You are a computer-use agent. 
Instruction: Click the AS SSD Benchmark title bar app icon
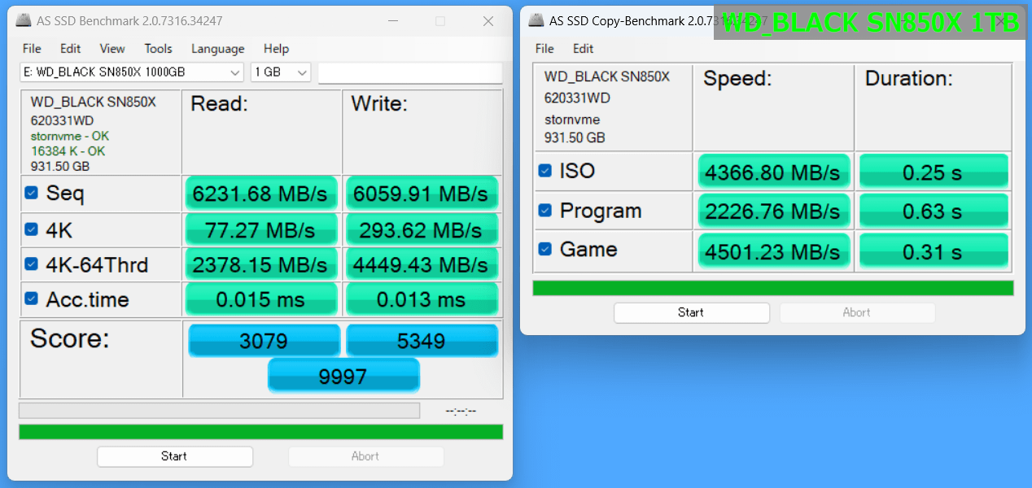24,21
